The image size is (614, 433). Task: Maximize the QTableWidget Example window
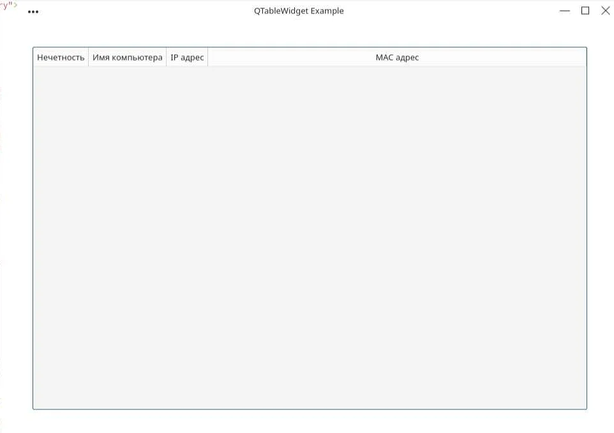(x=585, y=11)
